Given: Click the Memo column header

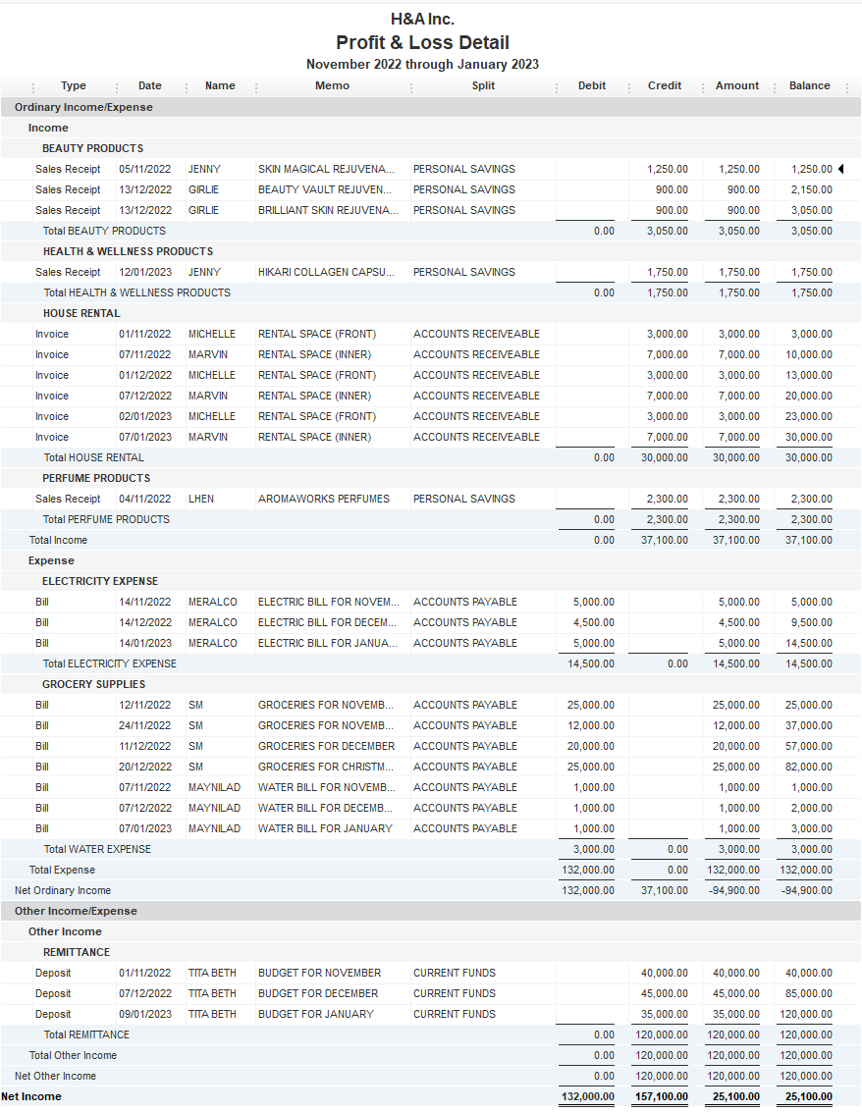Looking at the screenshot, I should tap(332, 85).
